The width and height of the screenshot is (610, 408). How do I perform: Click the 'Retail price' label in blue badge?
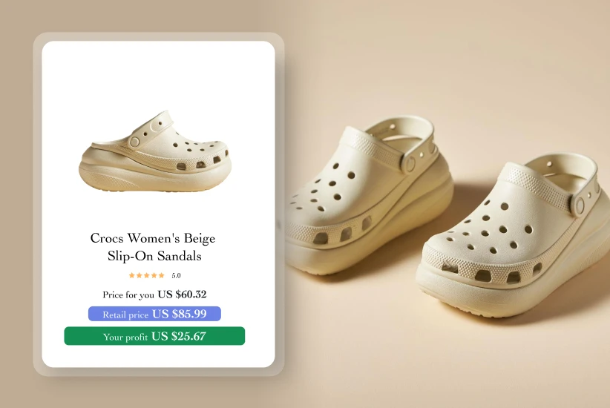click(125, 315)
